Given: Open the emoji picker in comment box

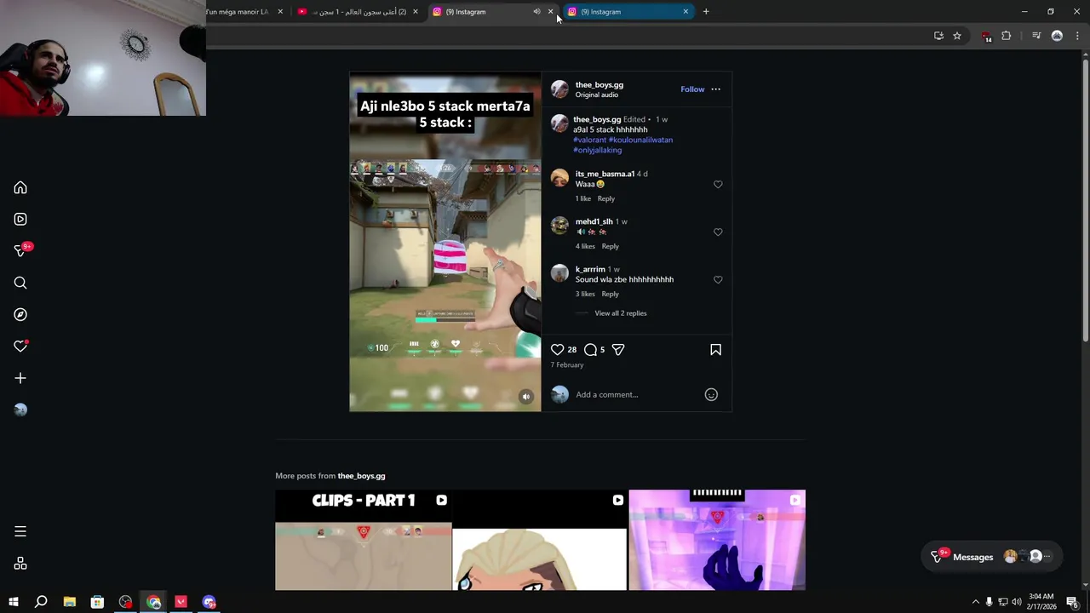Looking at the screenshot, I should coord(711,394).
